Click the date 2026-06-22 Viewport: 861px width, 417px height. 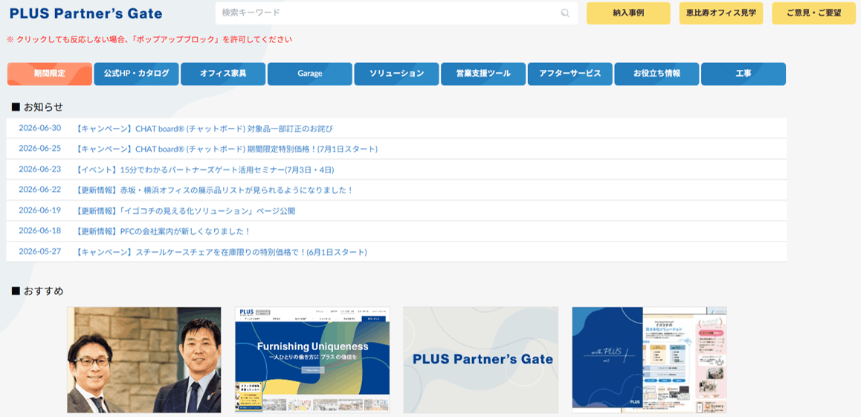[39, 190]
